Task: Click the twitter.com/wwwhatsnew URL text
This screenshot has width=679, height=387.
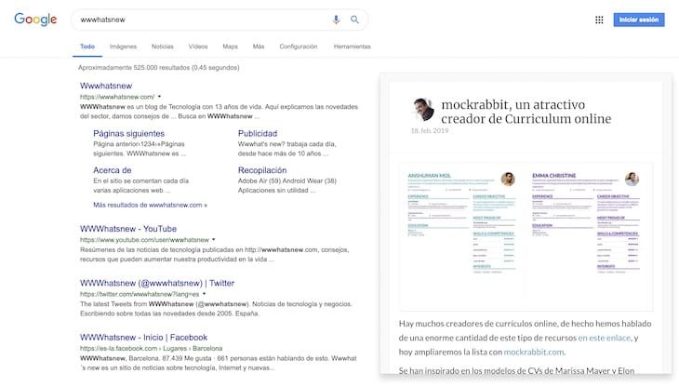Action: coord(140,294)
